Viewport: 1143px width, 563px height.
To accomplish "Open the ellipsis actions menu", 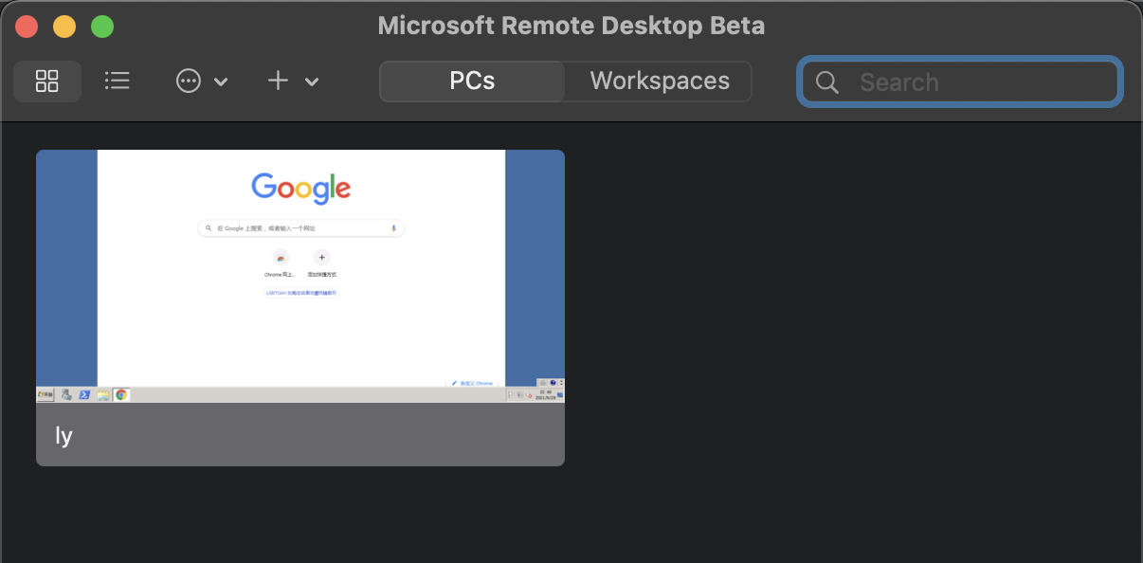I will 189,82.
